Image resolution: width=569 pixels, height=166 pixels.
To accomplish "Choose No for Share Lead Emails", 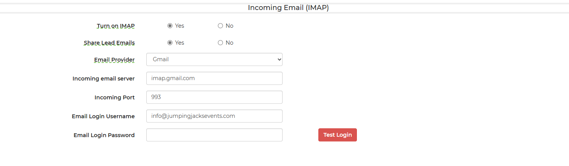I will point(220,43).
